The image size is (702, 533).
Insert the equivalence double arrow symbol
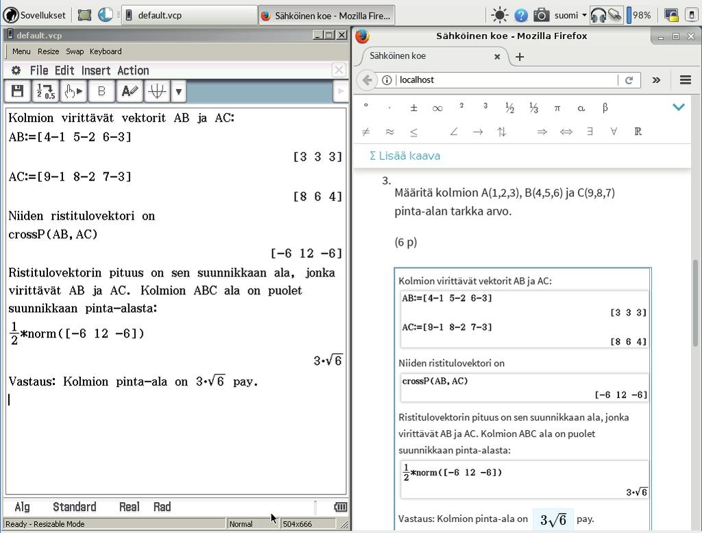point(566,132)
